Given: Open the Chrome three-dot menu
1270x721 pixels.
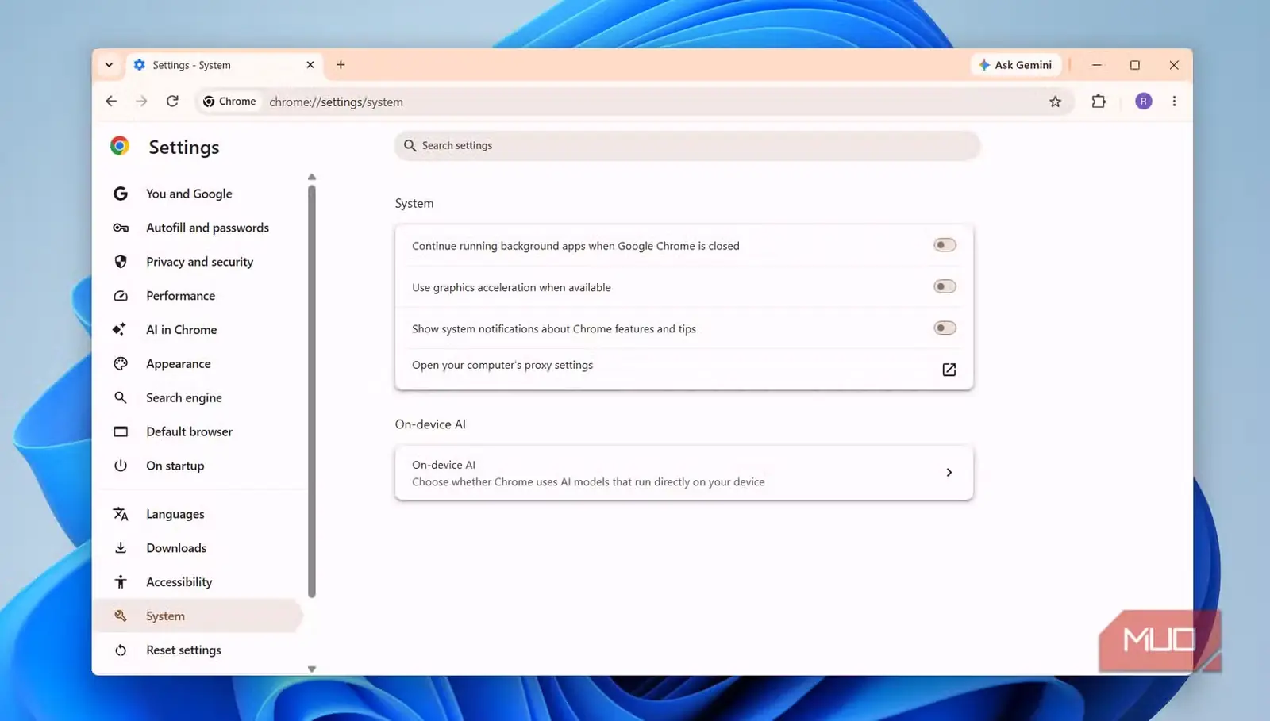Looking at the screenshot, I should 1175,102.
